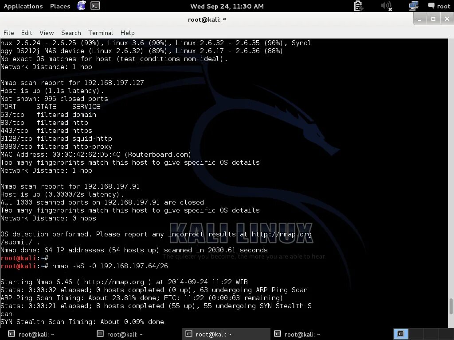Click the terminal's vertical scrollbar thumb
454x340 pixels.
tap(451, 306)
